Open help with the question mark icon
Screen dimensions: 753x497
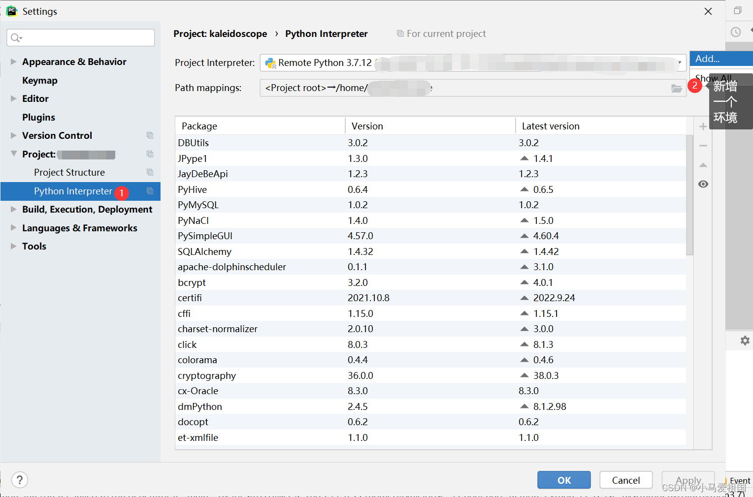click(20, 480)
